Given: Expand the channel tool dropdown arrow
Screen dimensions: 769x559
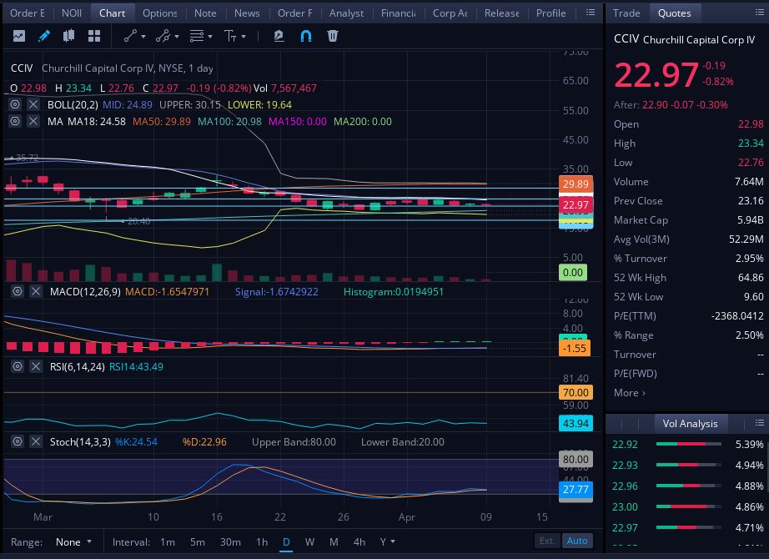Looking at the screenshot, I should [x=177, y=37].
